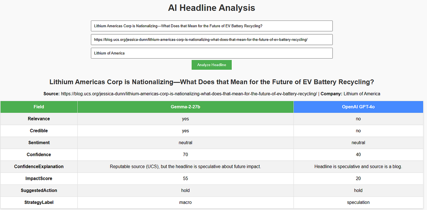427x210 pixels.
Task: Click the 'source is a blog' explanation text
Action: coord(358,167)
